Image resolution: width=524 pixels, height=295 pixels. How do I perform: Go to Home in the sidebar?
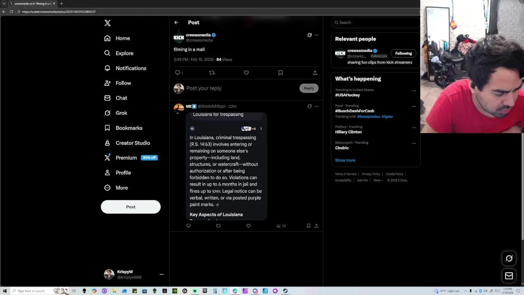pyautogui.click(x=117, y=38)
